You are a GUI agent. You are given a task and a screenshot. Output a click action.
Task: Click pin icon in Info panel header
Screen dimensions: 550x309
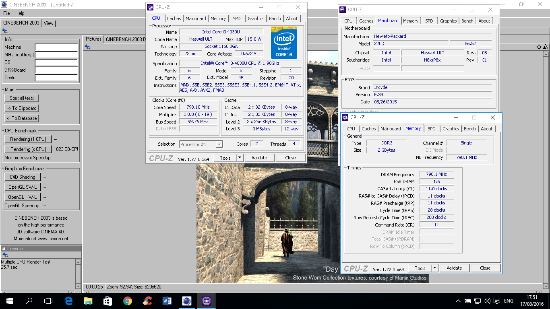point(5,31)
